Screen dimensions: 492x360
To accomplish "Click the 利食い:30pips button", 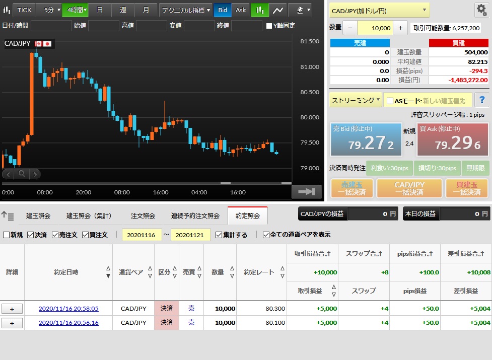I will [x=389, y=168].
